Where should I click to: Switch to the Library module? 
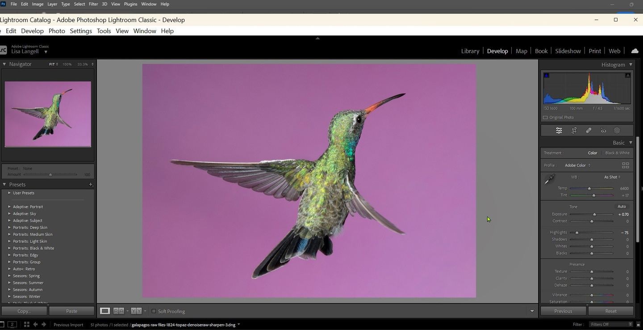click(470, 51)
